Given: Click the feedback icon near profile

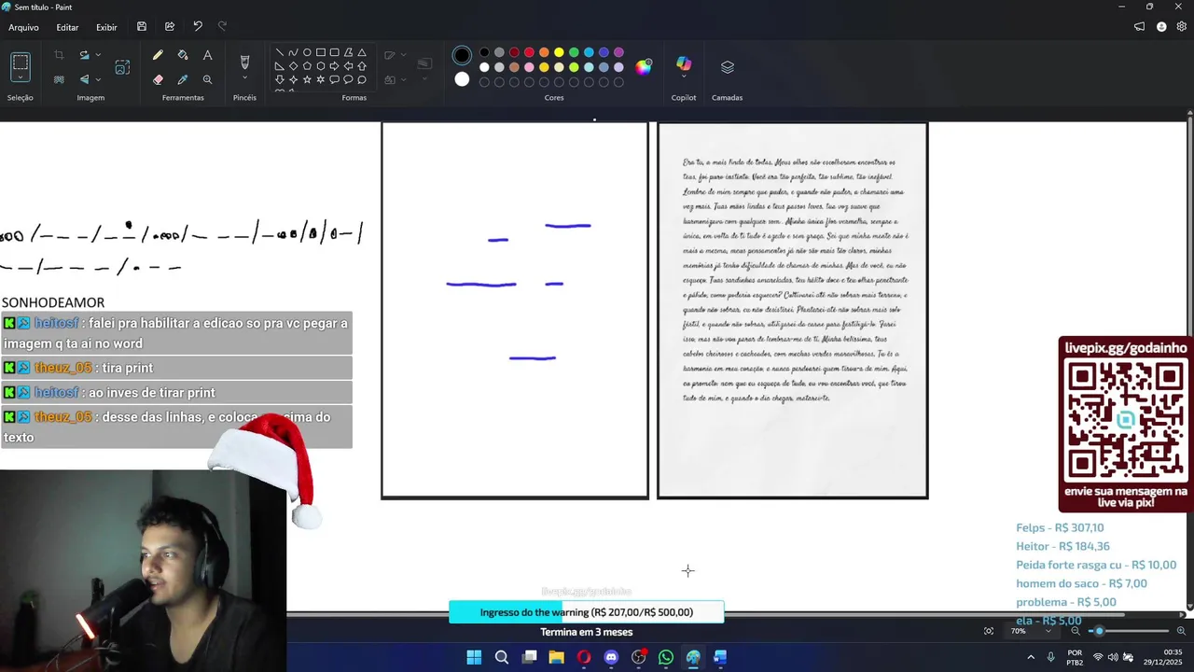Looking at the screenshot, I should (1139, 27).
